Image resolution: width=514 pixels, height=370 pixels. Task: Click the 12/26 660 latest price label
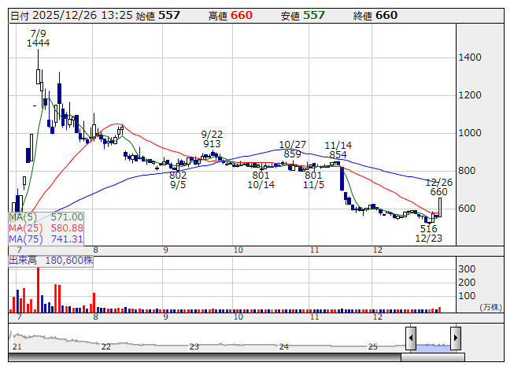(438, 187)
